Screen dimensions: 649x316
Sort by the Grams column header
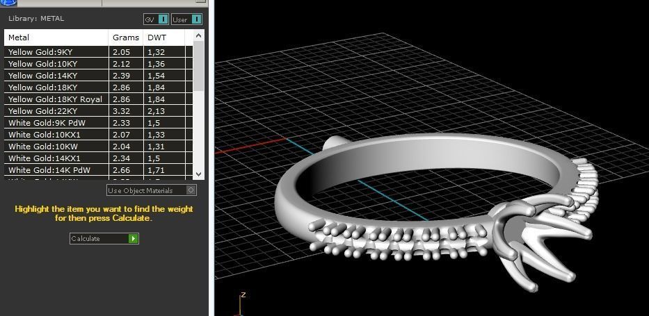point(126,38)
